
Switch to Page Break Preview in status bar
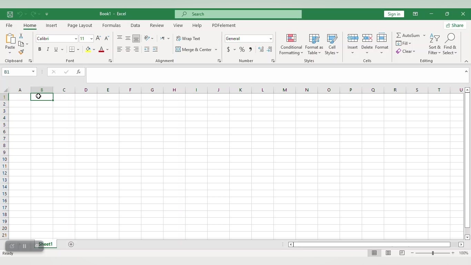pyautogui.click(x=402, y=253)
